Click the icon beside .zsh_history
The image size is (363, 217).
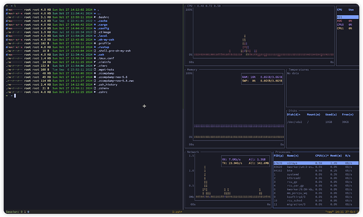click(95, 85)
